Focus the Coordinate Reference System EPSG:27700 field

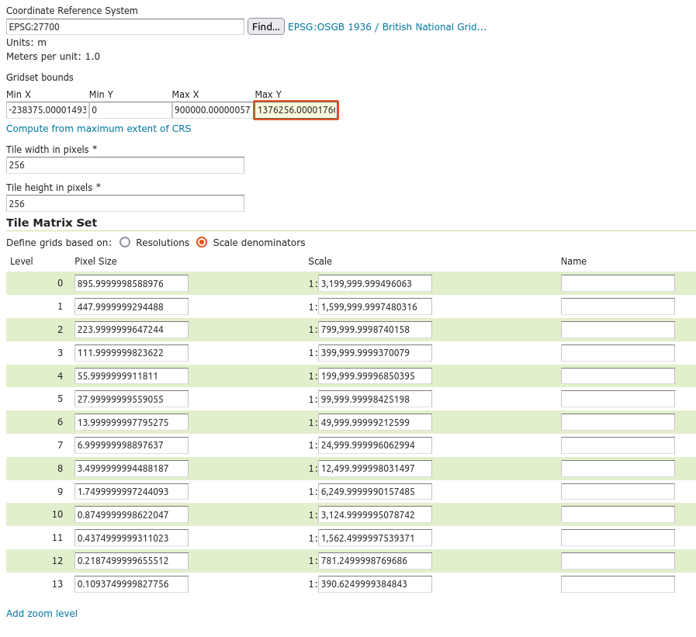(125, 26)
